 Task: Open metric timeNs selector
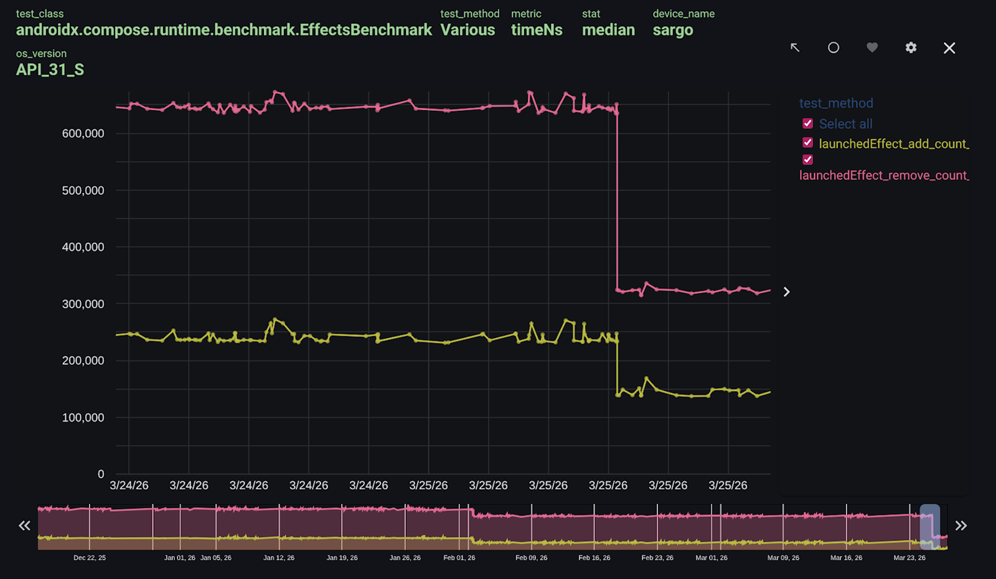click(x=537, y=30)
